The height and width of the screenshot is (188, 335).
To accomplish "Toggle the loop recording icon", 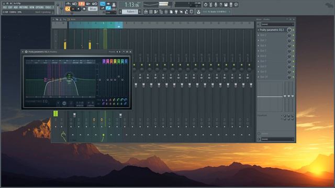I will [x=94, y=4].
